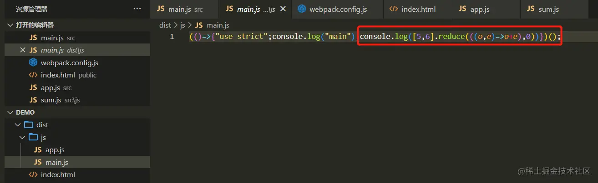The image size is (598, 183).
Task: Click the webpack icon on the webpack.config.js tab
Action: 301,9
